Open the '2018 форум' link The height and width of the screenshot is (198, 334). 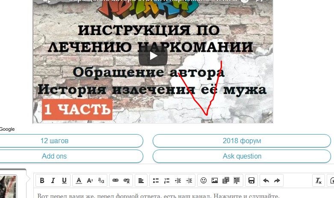[242, 141]
